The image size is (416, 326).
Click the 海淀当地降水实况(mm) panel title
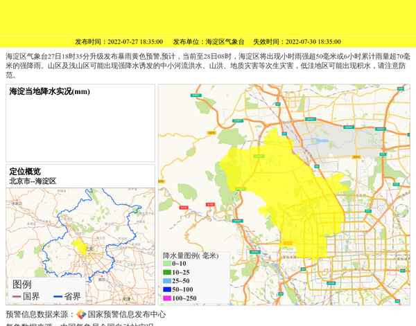[49, 91]
